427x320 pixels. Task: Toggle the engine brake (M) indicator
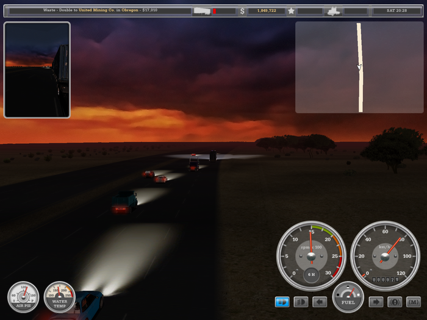point(414,302)
